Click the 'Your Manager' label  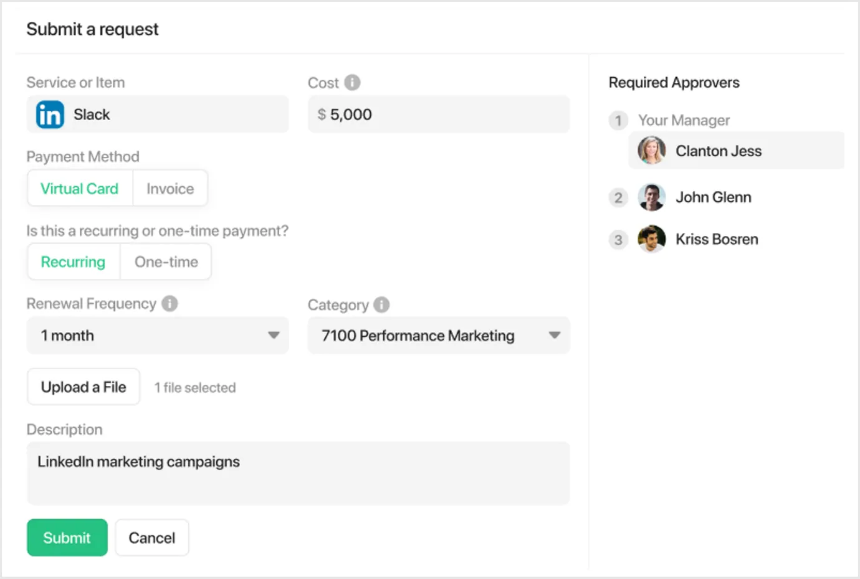[x=684, y=120]
